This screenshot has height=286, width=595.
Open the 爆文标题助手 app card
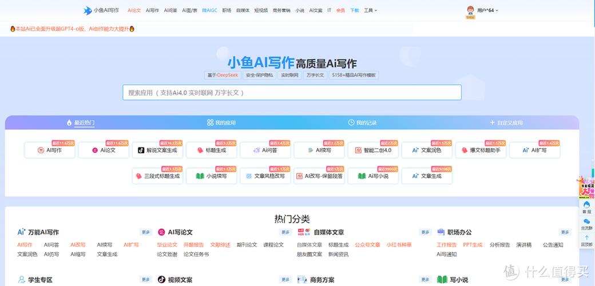pos(481,150)
